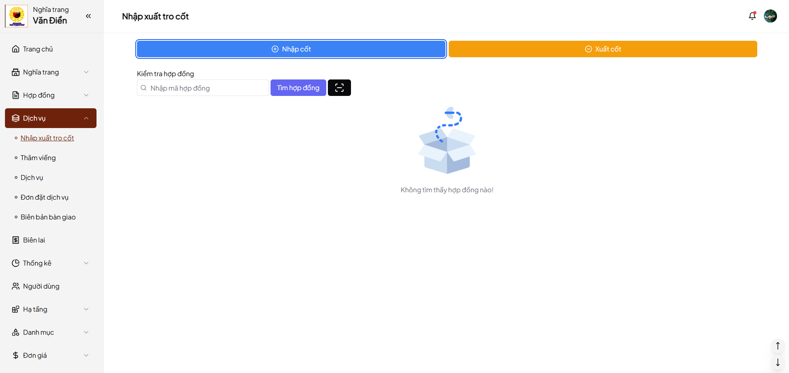This screenshot has height=373, width=789.
Task: Go to Trang chủ home page
Action: (38, 49)
